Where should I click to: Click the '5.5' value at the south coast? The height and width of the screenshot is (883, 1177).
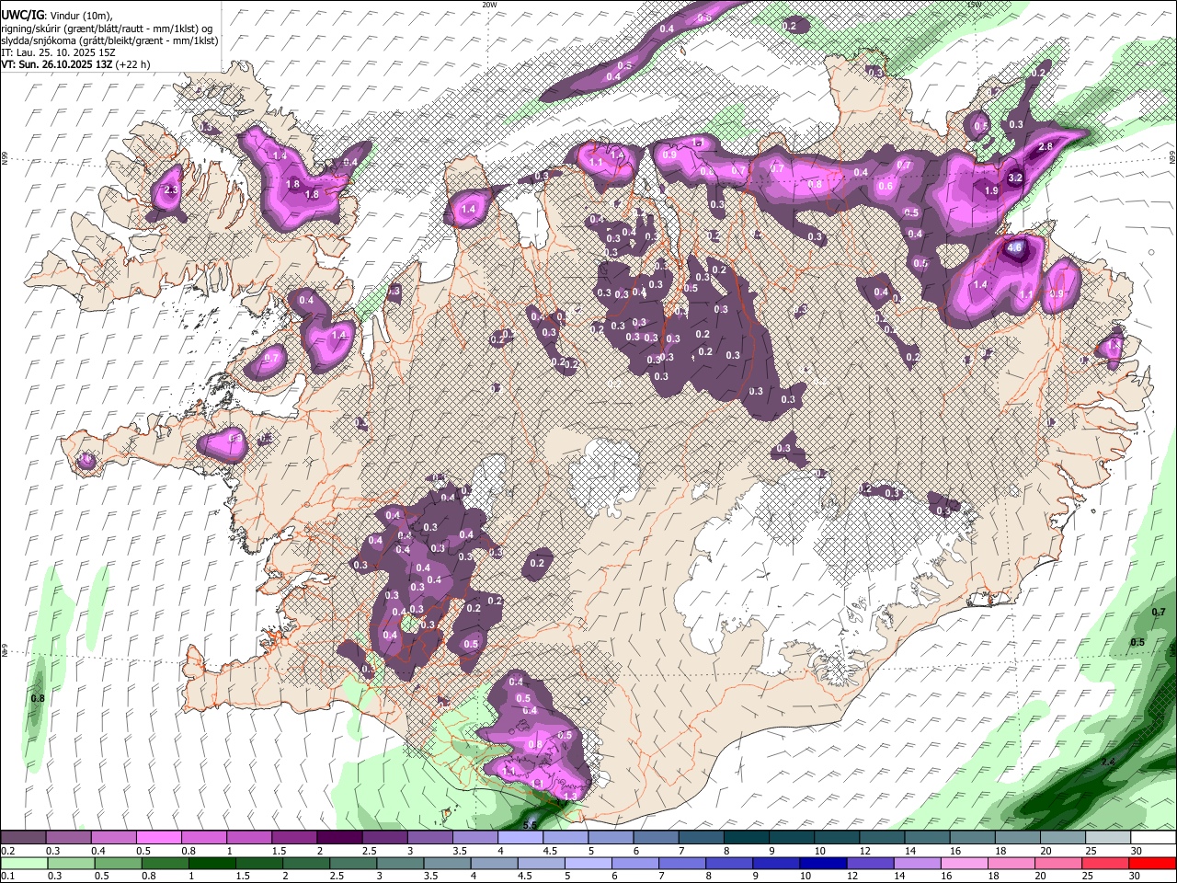coord(530,825)
